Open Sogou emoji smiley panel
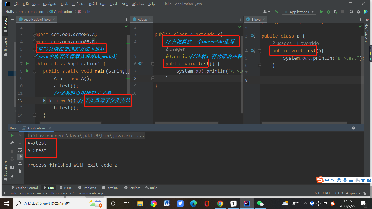The width and height of the screenshot is (372, 209). (339, 180)
